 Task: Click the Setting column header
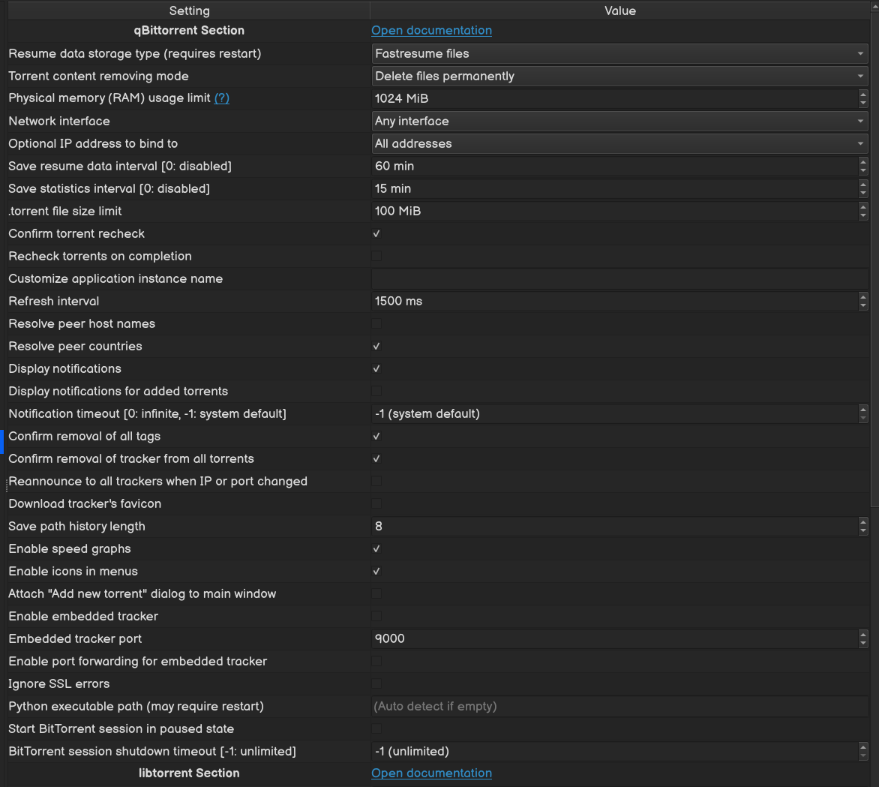(x=189, y=11)
